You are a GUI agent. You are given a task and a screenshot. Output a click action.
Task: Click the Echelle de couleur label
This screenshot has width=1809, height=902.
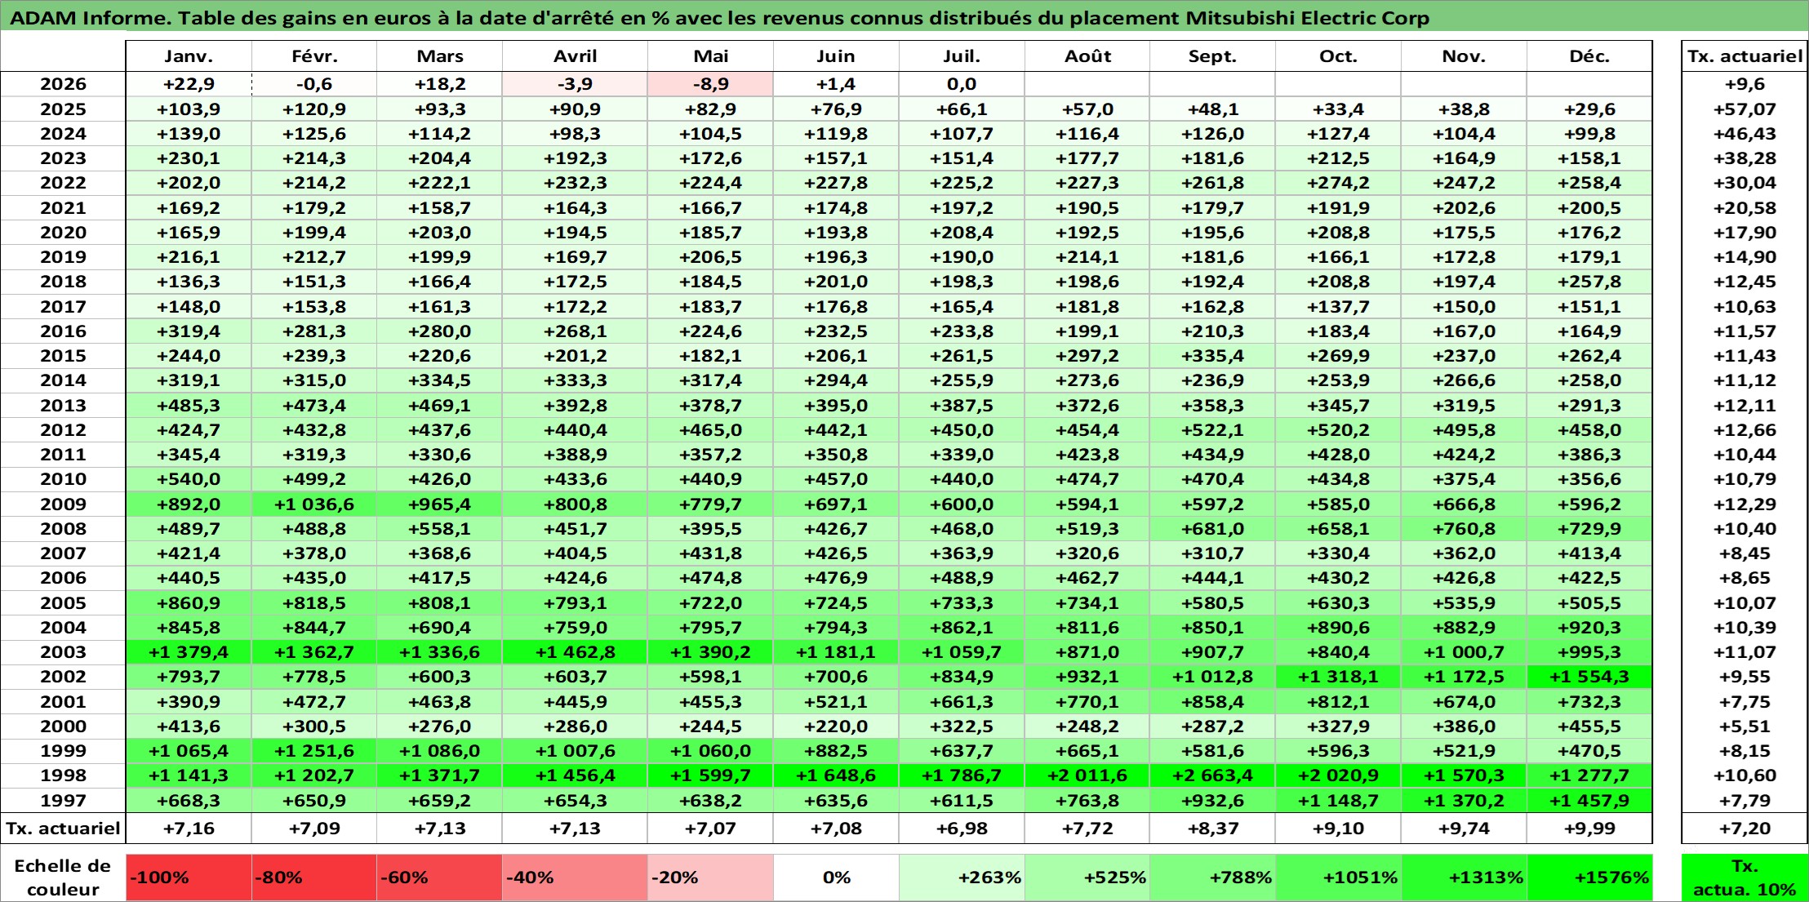point(63,878)
